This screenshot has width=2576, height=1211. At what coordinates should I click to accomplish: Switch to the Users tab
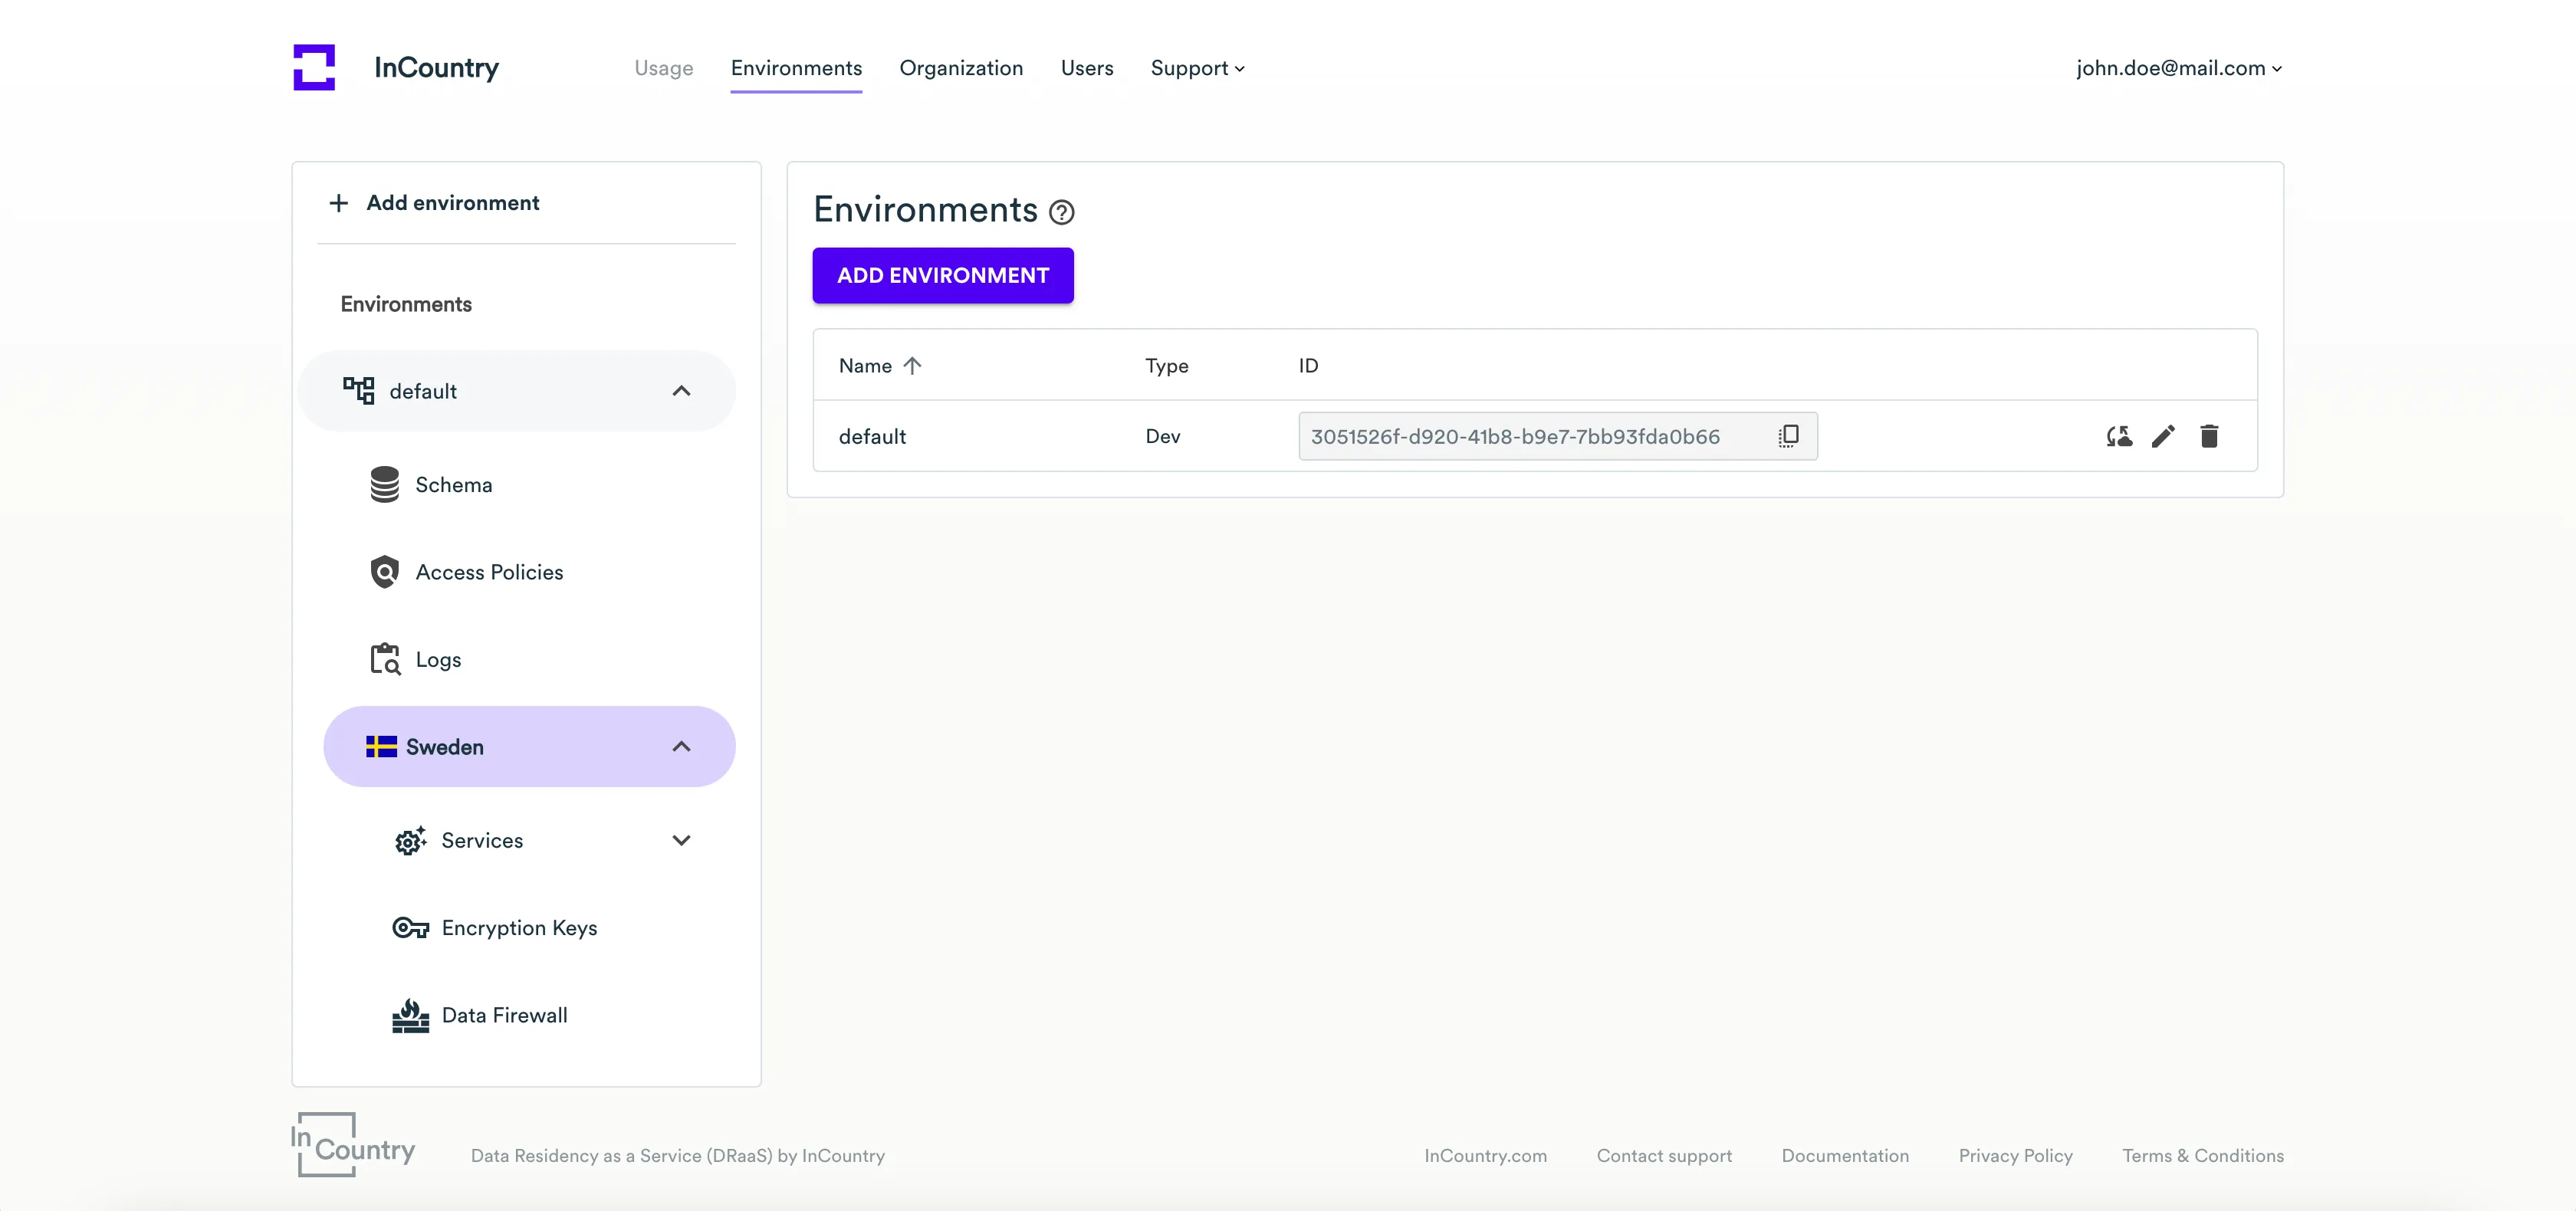click(x=1086, y=68)
